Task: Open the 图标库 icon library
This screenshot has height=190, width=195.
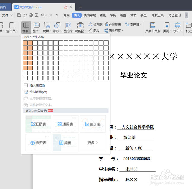Action: (68, 28)
